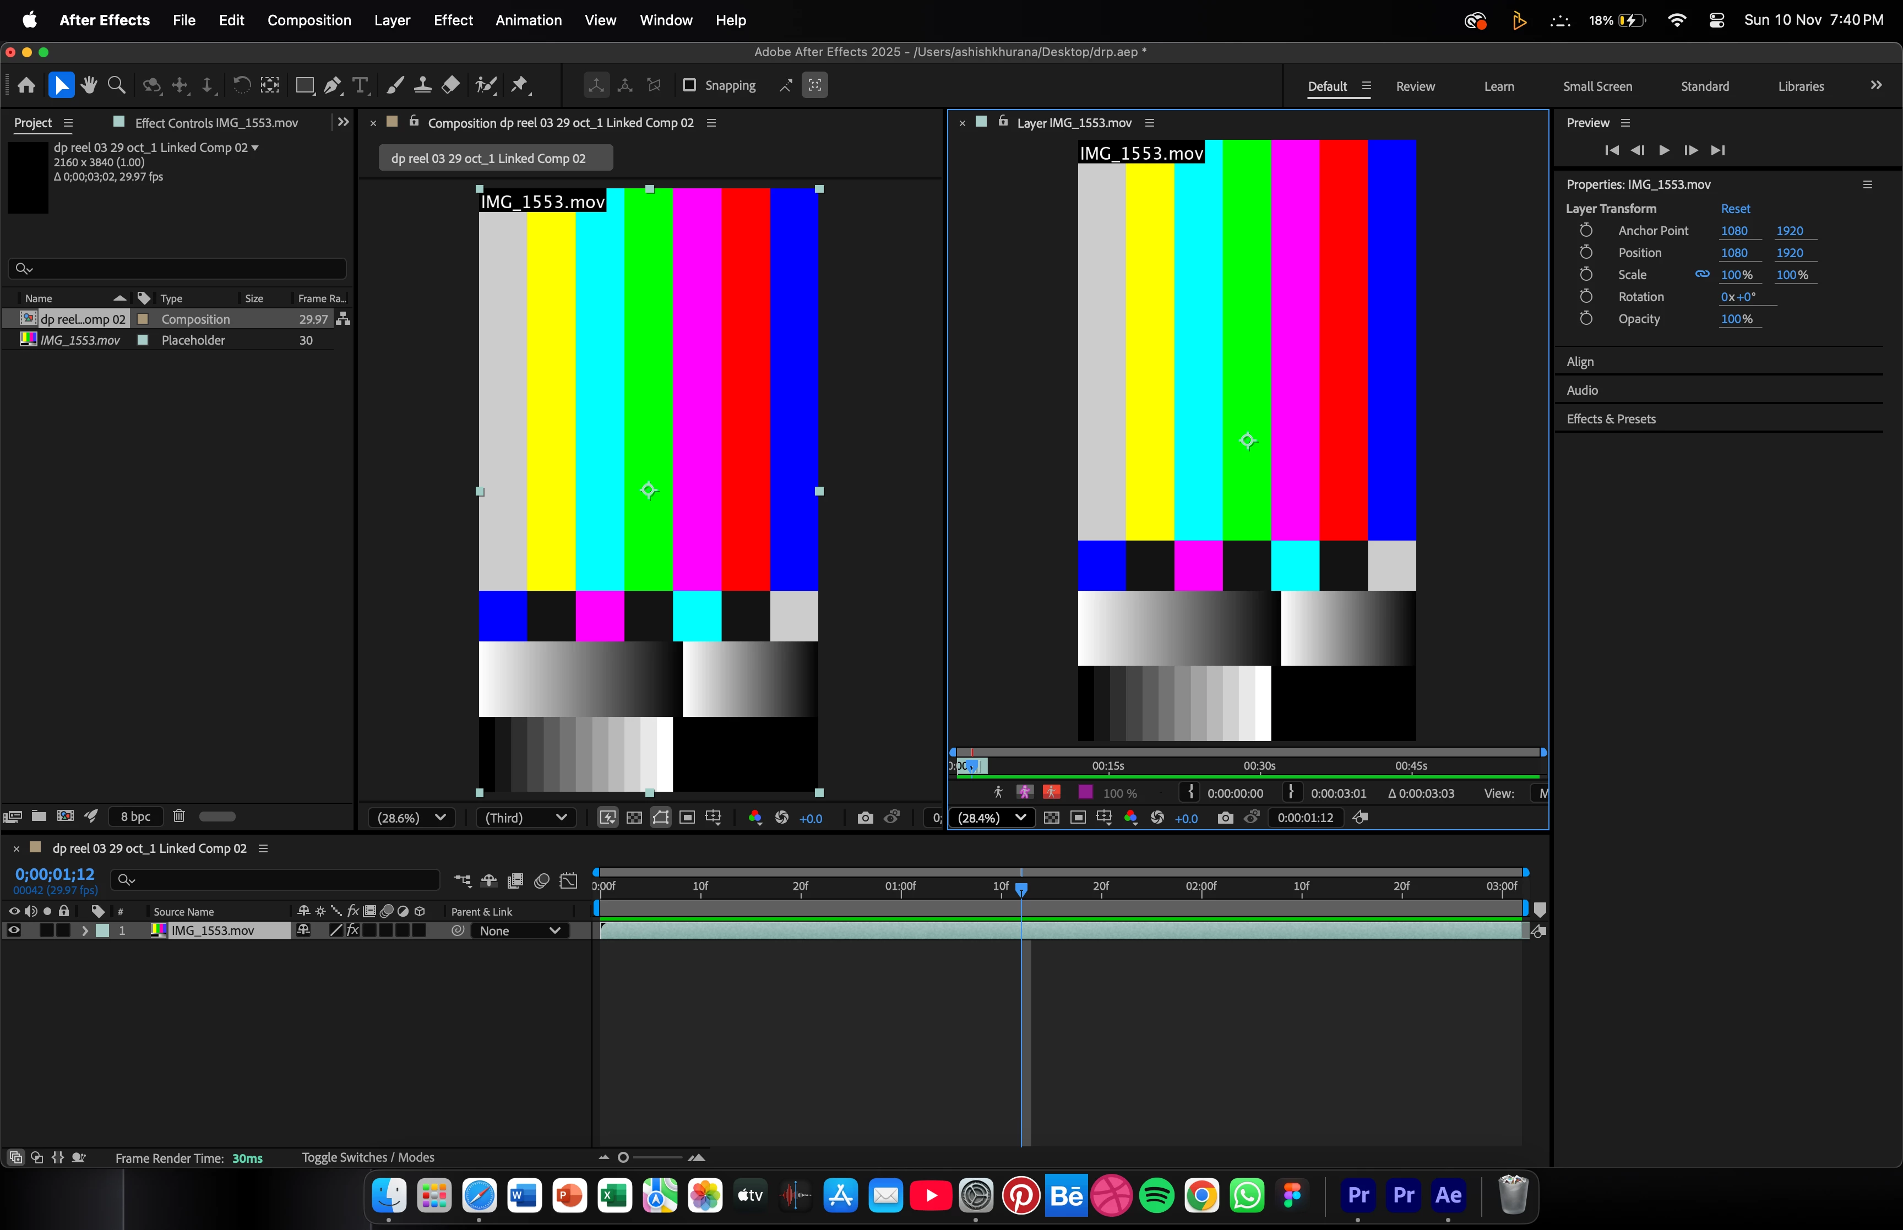Select the Hand tool

pyautogui.click(x=89, y=85)
